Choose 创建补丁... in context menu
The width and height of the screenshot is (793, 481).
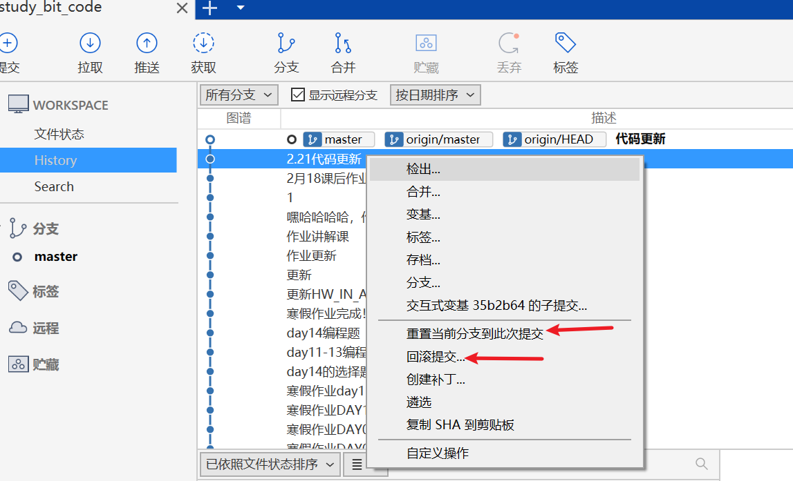(505, 380)
